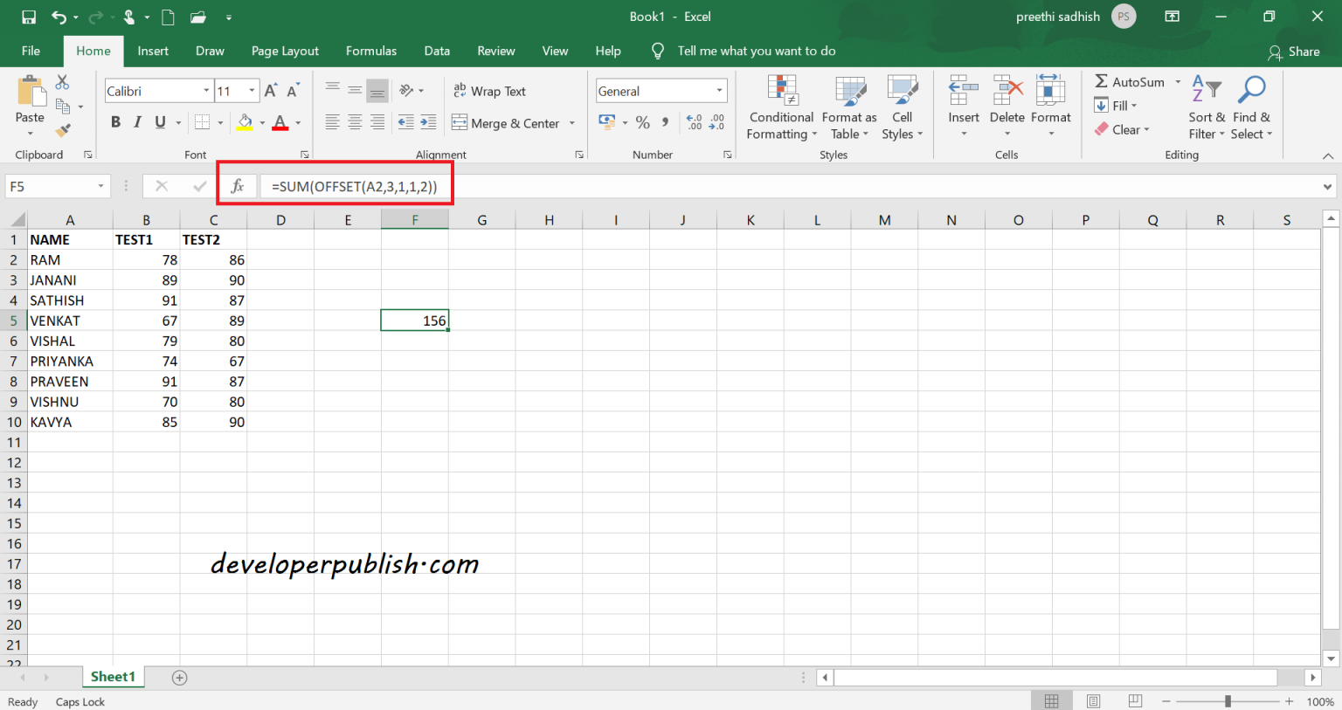This screenshot has height=710, width=1342.
Task: Toggle underline formatting
Action: [158, 121]
